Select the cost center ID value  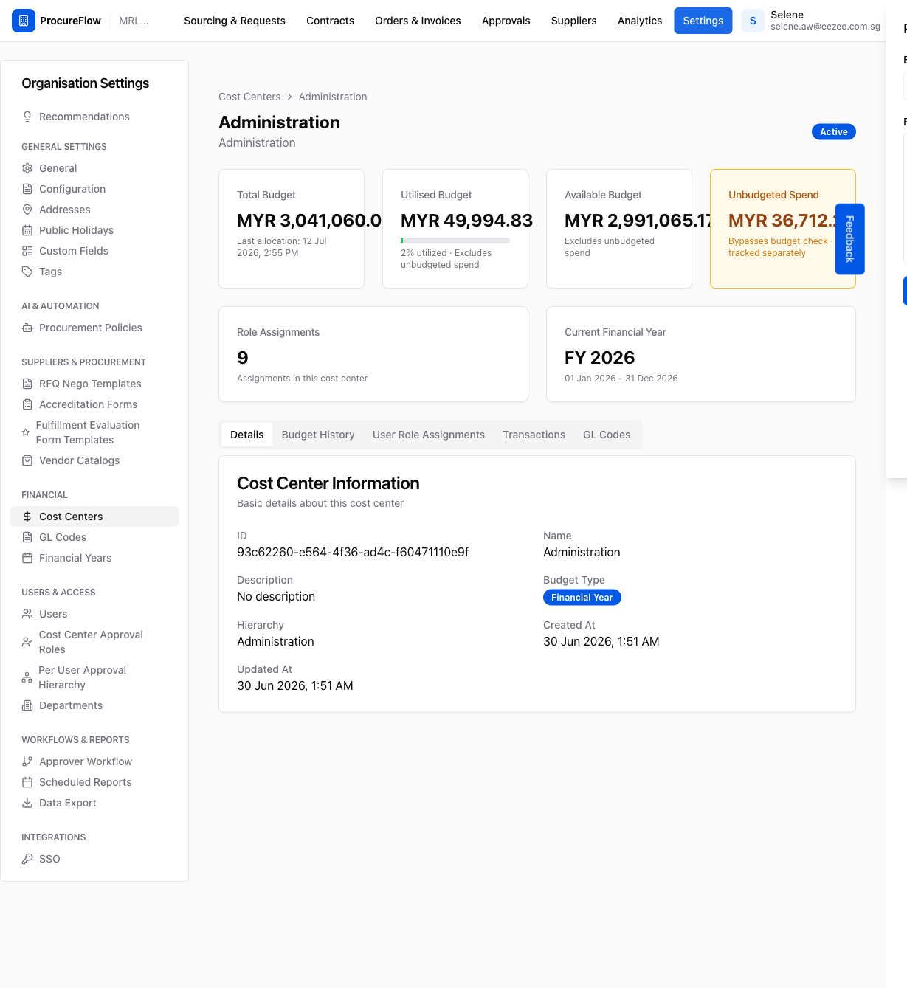point(353,552)
